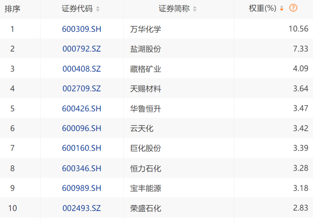Sort by 证券简称 column arrows
Screen dimensions: 313x222
pyautogui.click(x=195, y=9)
